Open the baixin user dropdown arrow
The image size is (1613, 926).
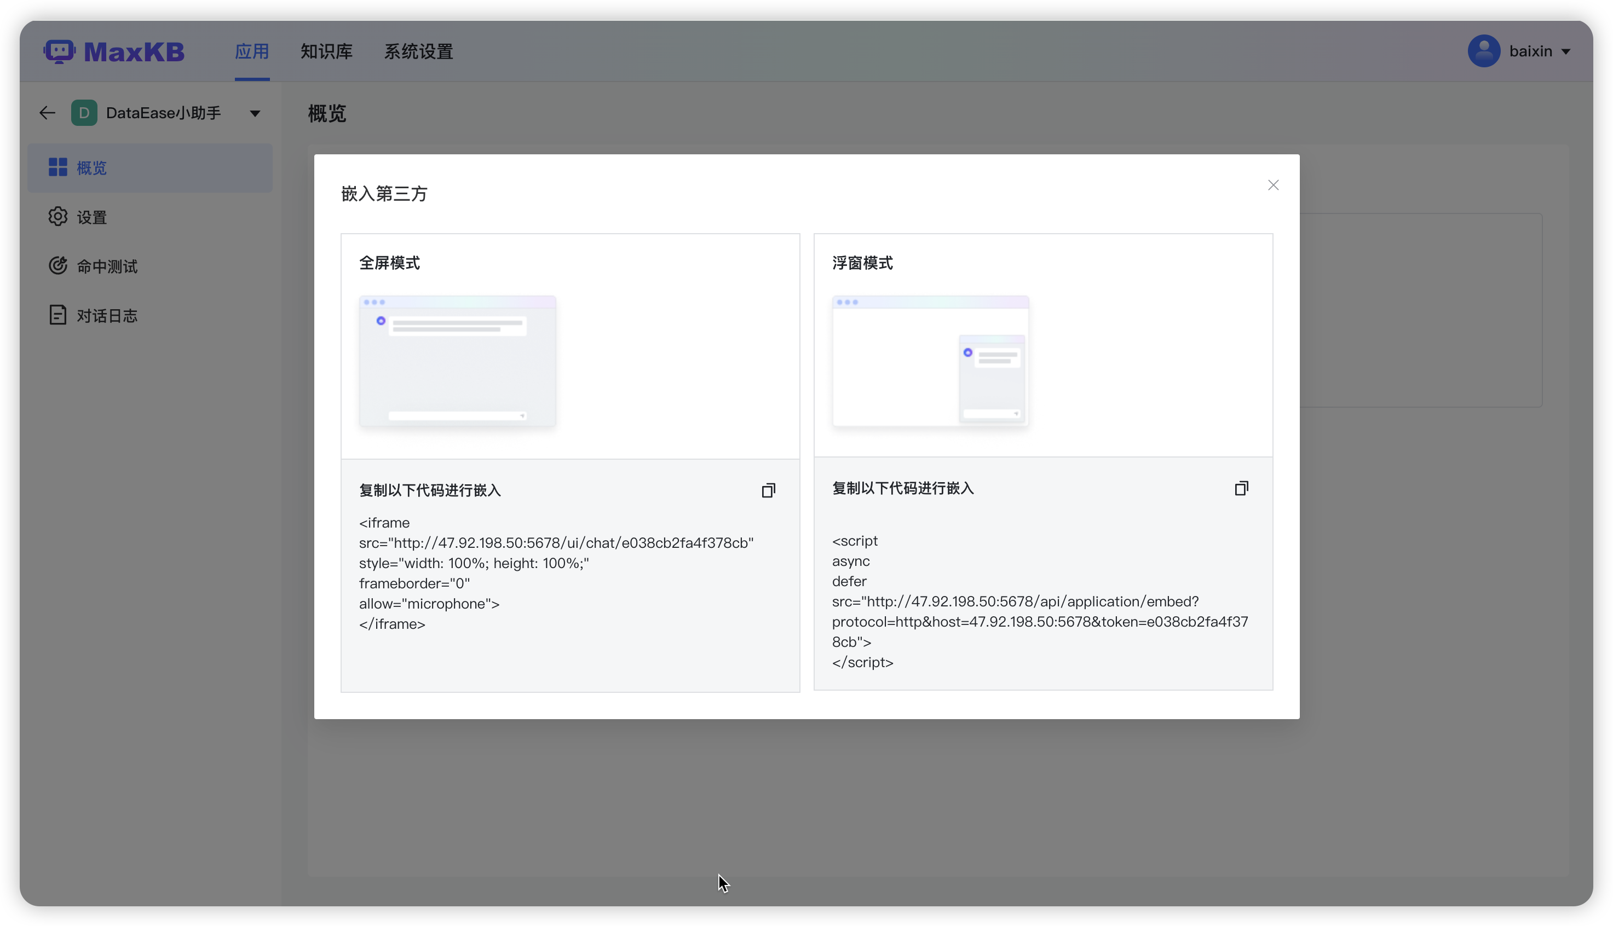(1566, 51)
